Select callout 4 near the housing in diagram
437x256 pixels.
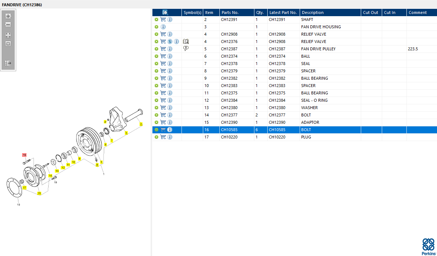coord(105,122)
